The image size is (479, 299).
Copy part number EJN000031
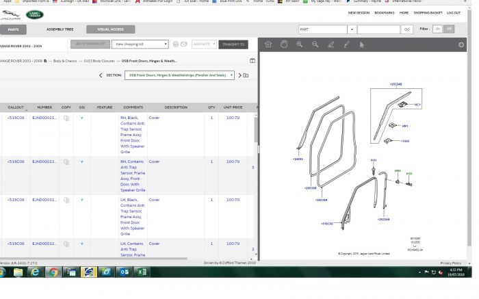[x=66, y=200]
